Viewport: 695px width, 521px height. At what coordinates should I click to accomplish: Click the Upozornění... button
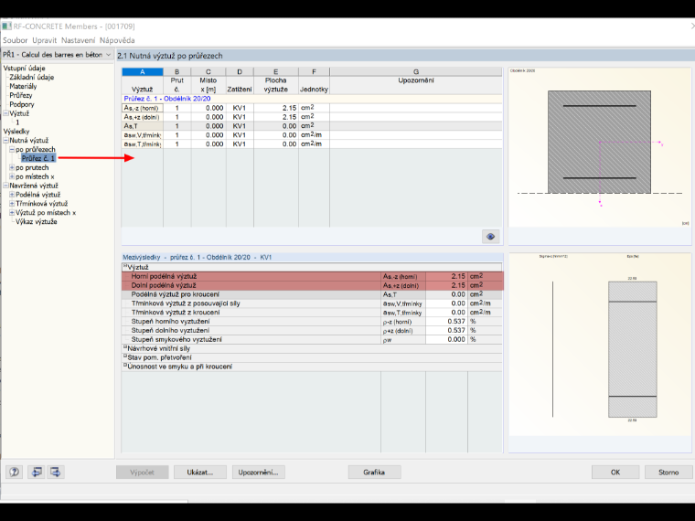[259, 473]
